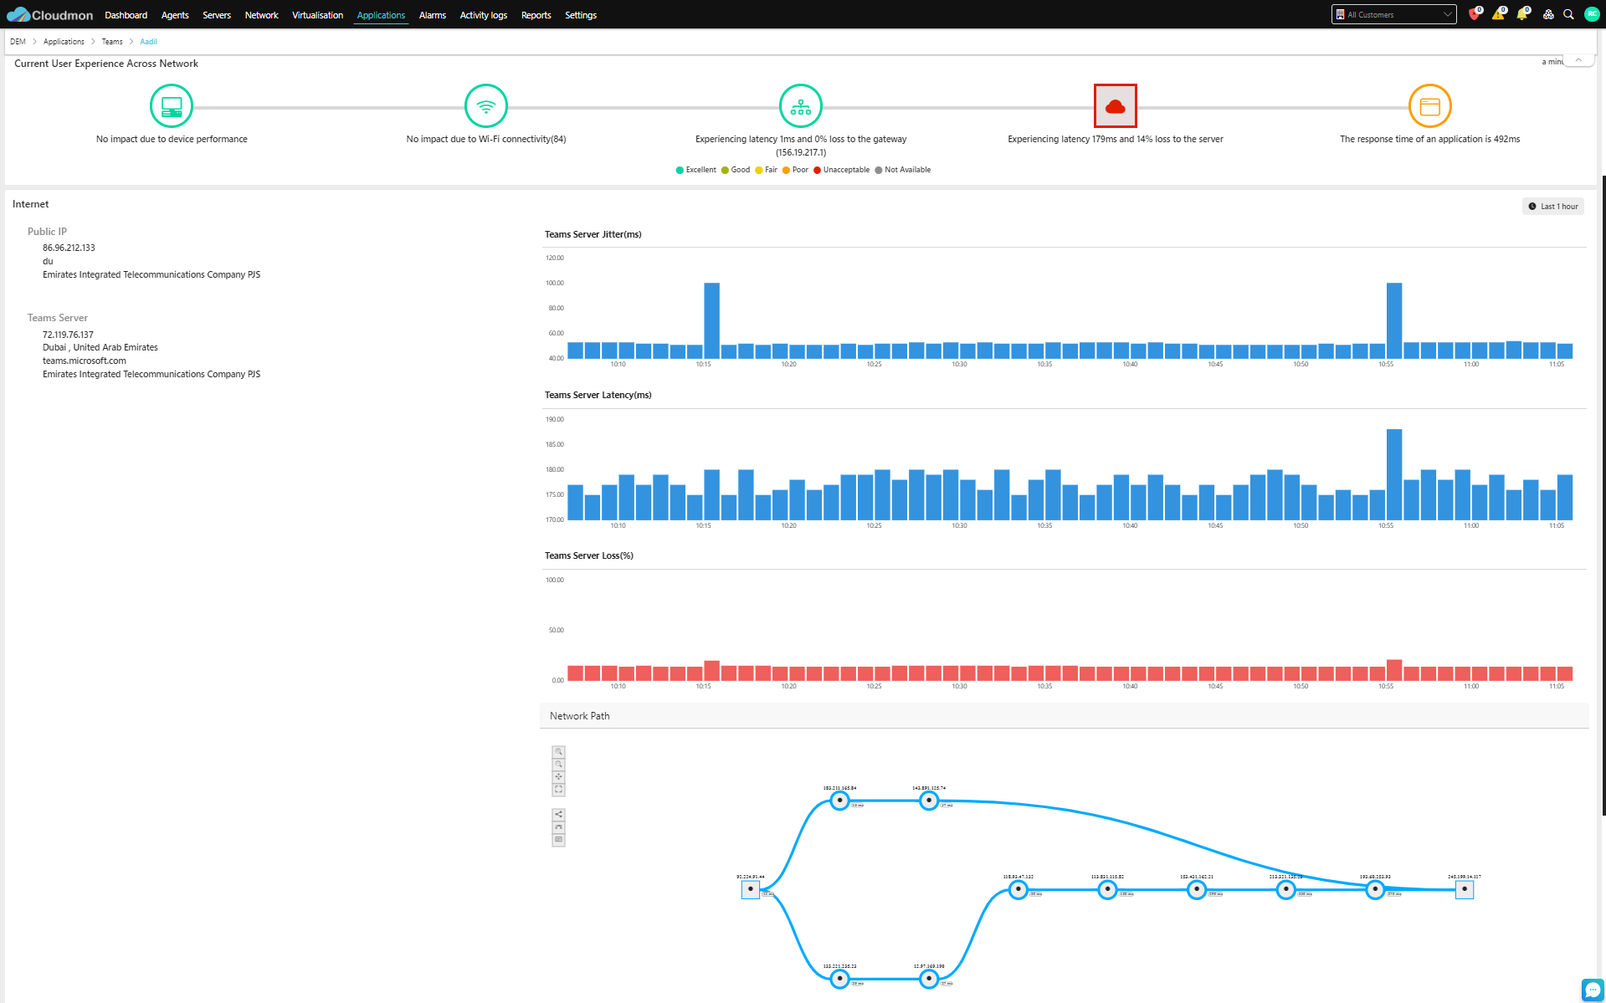The image size is (1606, 1003).
Task: Open the Virtualisation menu
Action: [x=317, y=15]
